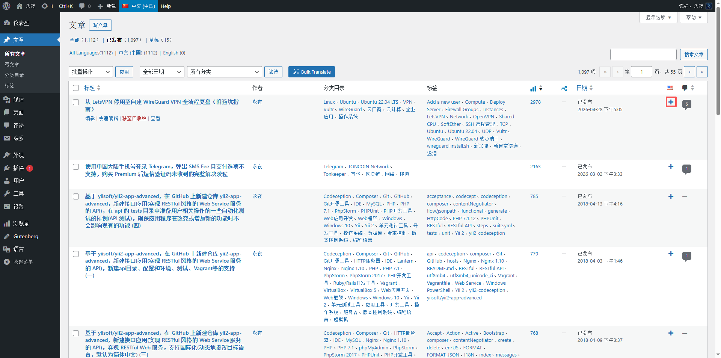Show 草稿 (15) draft posts
The height and width of the screenshot is (358, 721).
coord(161,40)
